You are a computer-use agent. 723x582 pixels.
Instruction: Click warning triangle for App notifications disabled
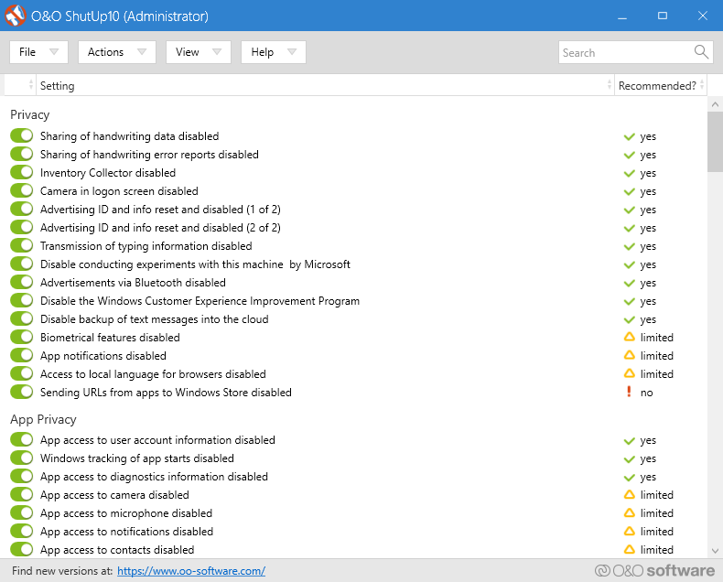(x=629, y=356)
